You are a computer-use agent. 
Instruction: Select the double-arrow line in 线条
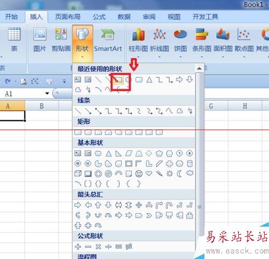(x=98, y=111)
